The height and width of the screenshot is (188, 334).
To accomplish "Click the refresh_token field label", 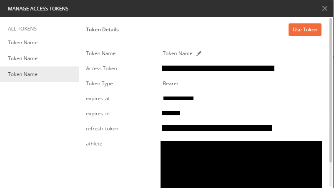I will click(102, 129).
